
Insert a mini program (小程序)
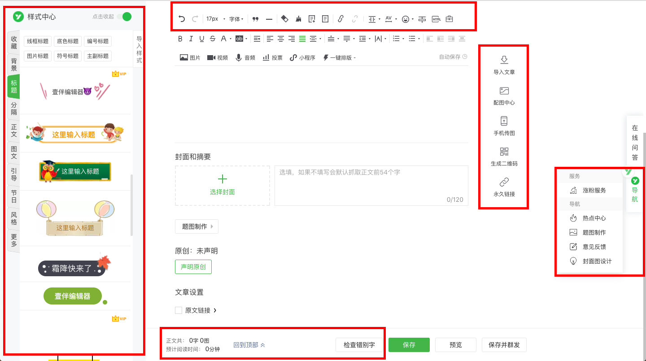[302, 57]
